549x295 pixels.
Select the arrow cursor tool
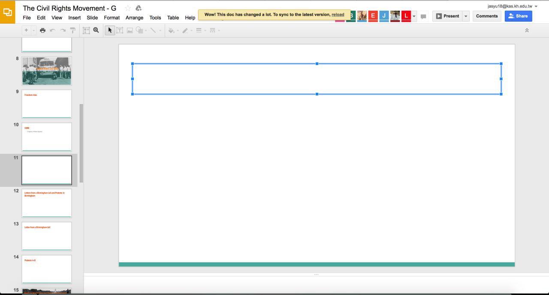click(x=110, y=30)
